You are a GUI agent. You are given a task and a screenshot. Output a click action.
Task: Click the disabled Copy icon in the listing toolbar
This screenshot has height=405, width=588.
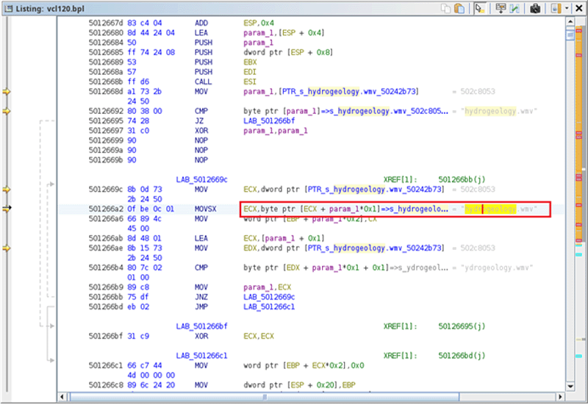(446, 8)
